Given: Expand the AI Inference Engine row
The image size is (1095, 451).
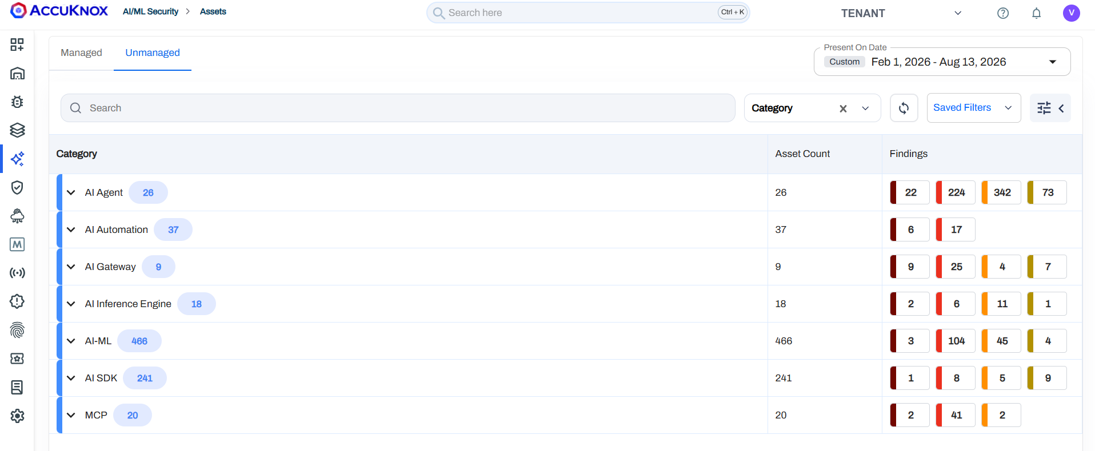Looking at the screenshot, I should [x=71, y=304].
